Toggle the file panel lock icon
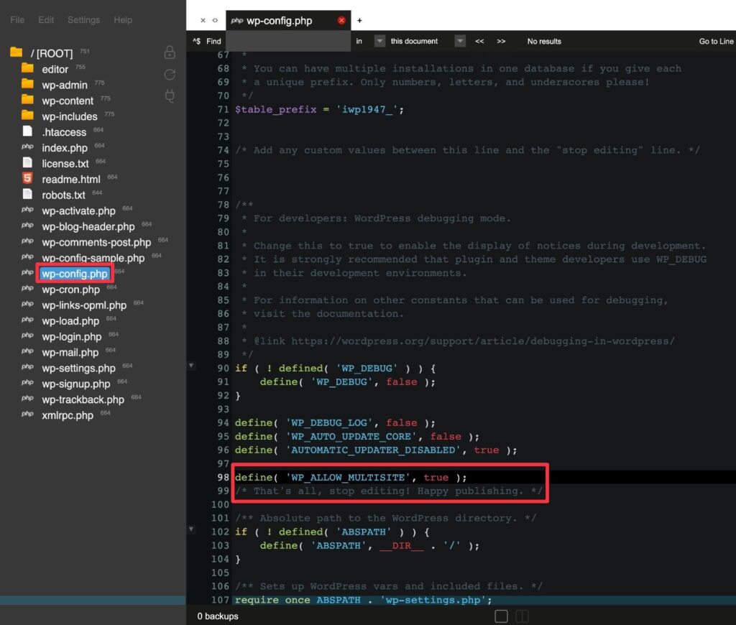The image size is (736, 625). click(170, 52)
